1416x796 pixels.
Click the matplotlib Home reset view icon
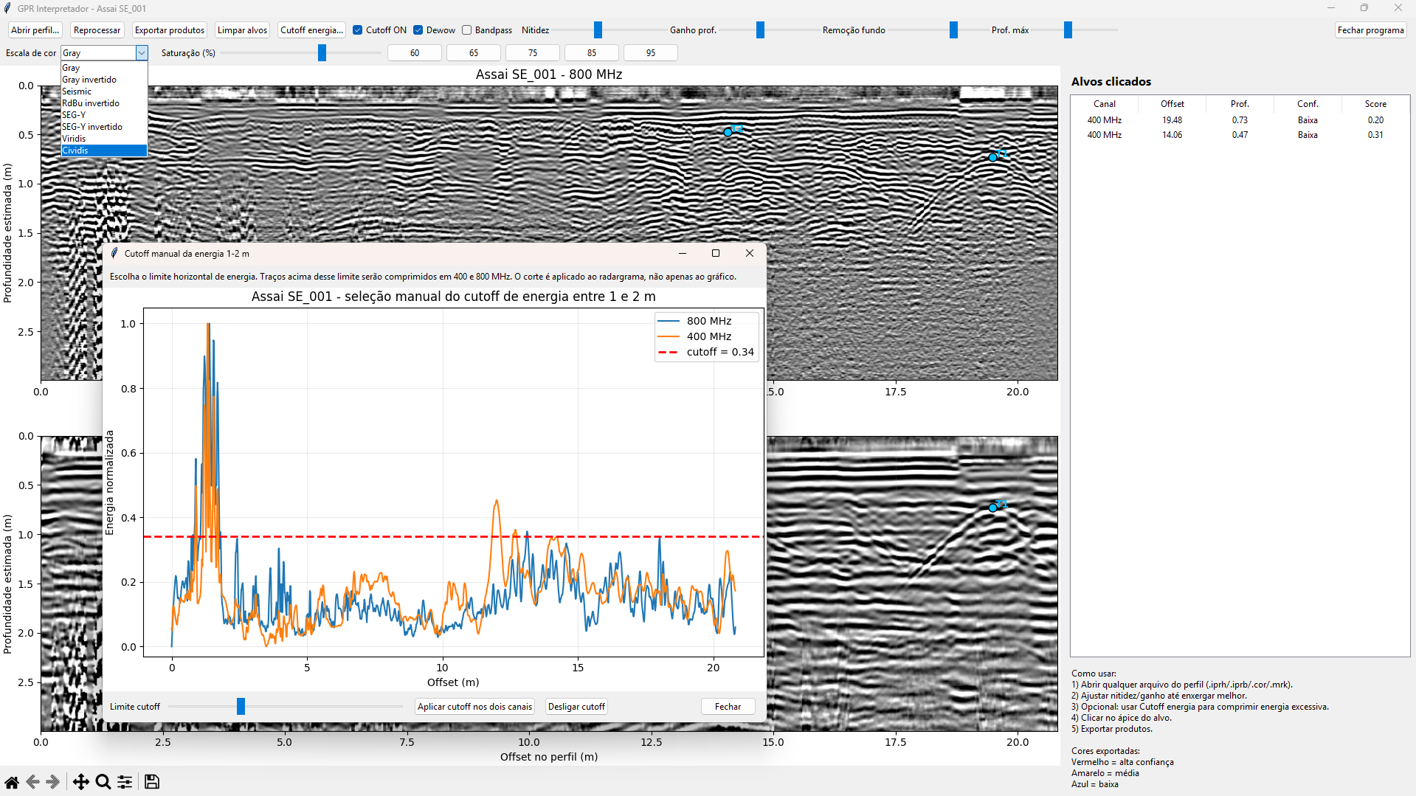[12, 782]
